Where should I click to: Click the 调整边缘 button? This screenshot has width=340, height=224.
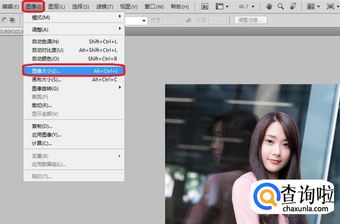(250, 20)
